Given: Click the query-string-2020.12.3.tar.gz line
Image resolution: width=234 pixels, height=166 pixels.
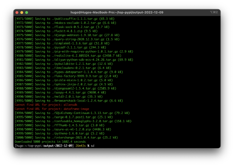Looking at the screenshot, I should [67, 39].
